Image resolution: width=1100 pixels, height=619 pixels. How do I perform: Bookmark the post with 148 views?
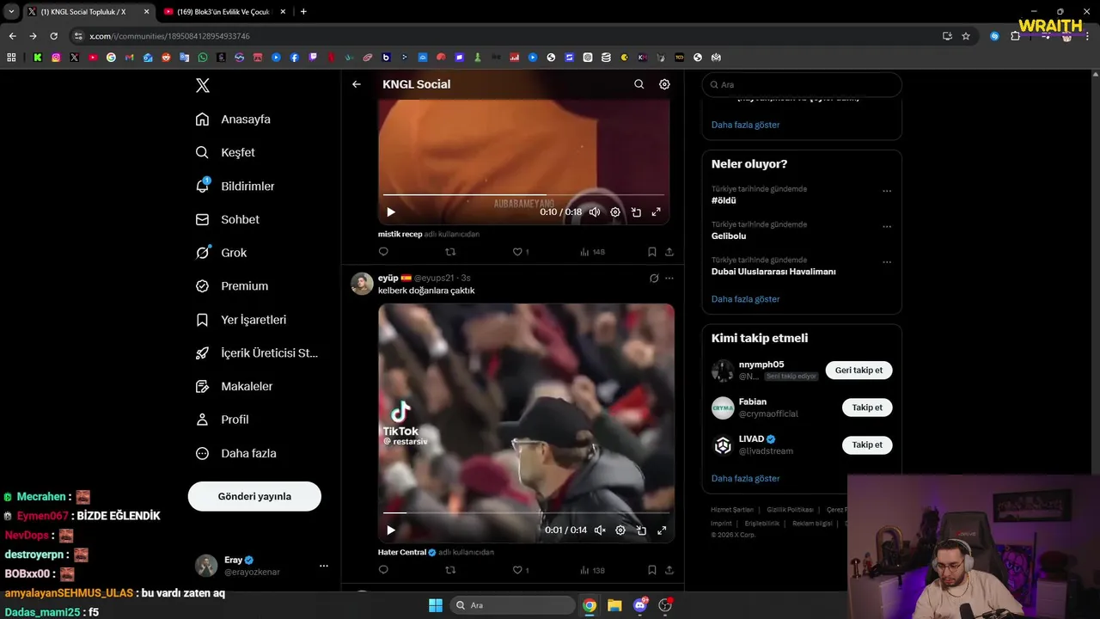tap(652, 252)
